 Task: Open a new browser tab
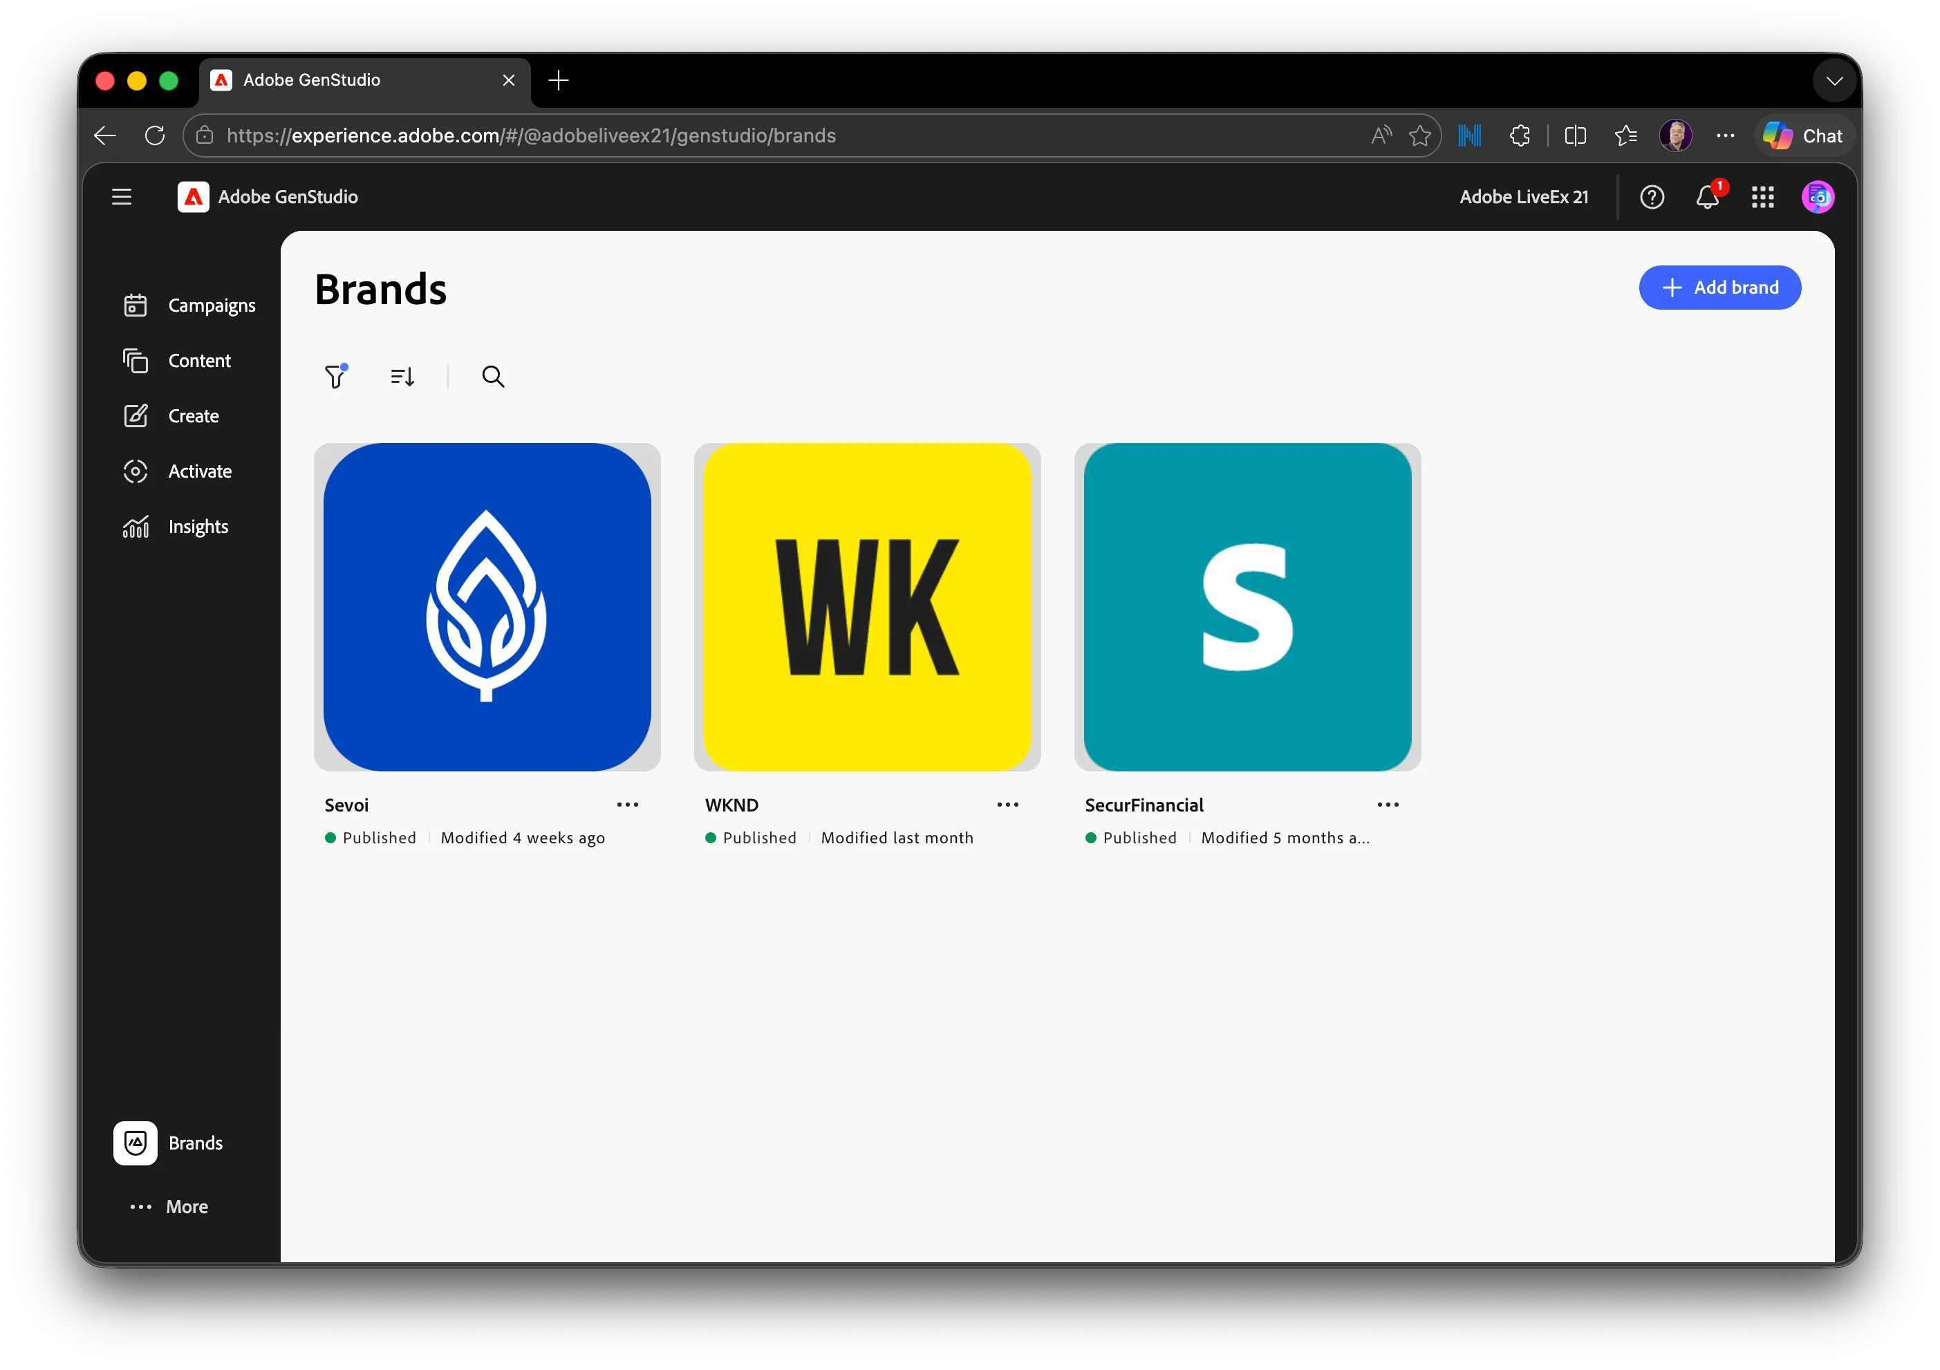point(559,80)
